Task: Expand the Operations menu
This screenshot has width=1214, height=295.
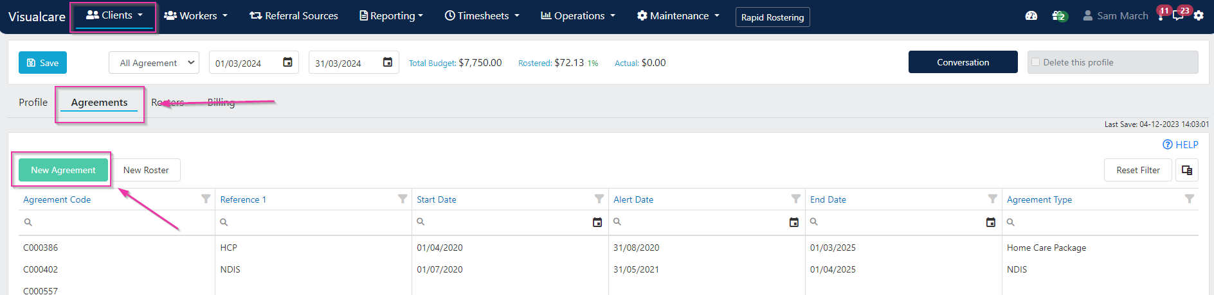Action: [x=578, y=15]
